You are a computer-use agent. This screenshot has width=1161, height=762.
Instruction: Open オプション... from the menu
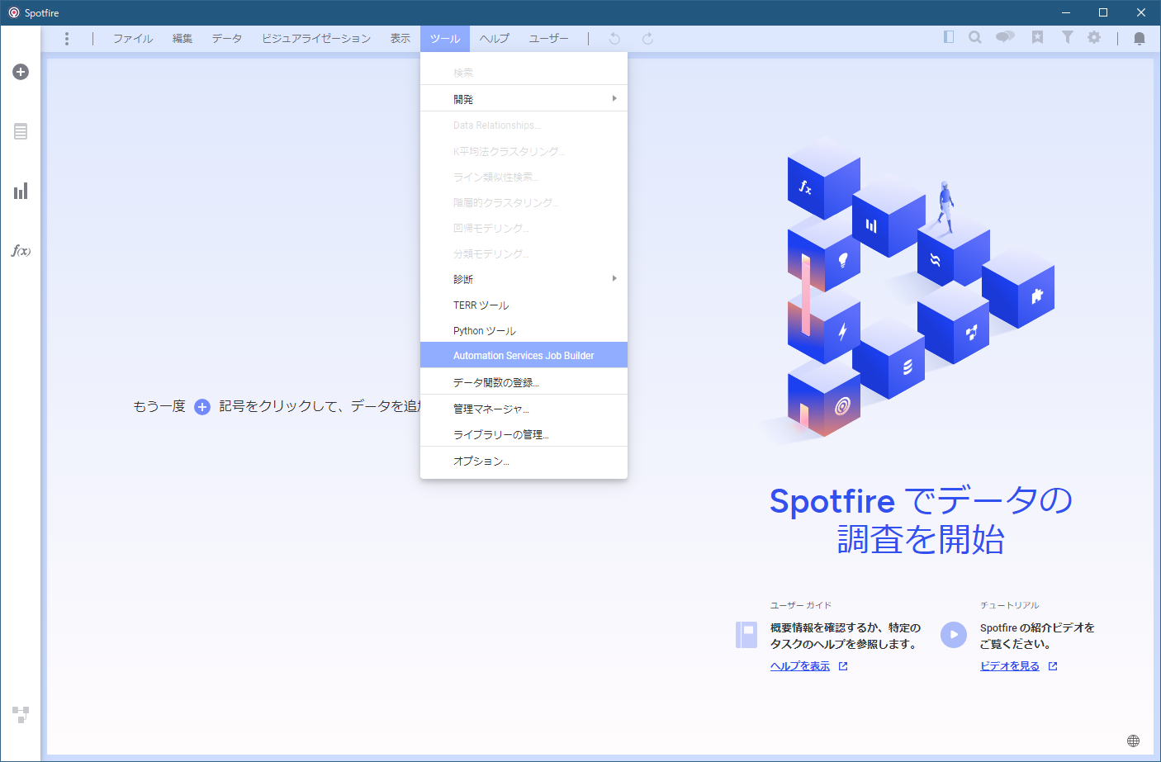524,461
